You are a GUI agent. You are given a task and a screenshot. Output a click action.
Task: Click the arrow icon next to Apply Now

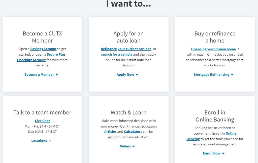pos(137,75)
